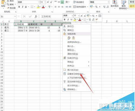Open the ribbon font name dropdown 宋体
This screenshot has width=135, height=111.
[39, 2]
